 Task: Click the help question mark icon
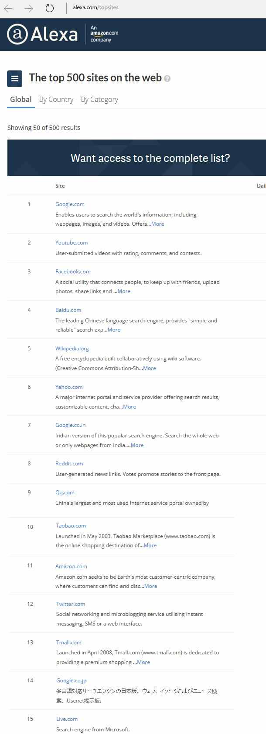tap(167, 79)
